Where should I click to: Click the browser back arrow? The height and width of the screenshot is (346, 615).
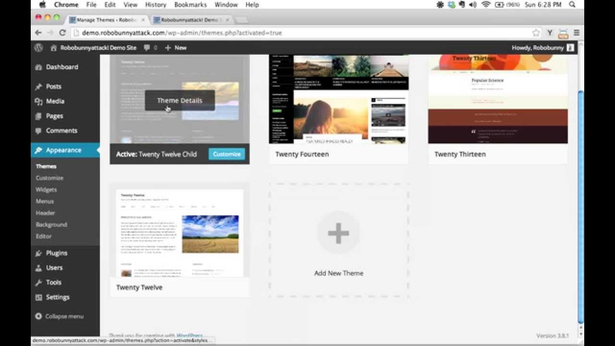(x=38, y=33)
